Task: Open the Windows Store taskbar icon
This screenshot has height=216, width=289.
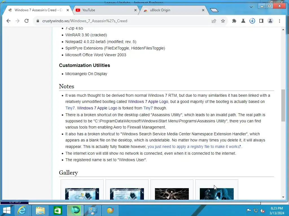Action: (x=58, y=210)
